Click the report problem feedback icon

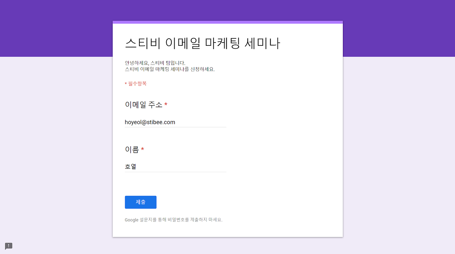[9, 246]
